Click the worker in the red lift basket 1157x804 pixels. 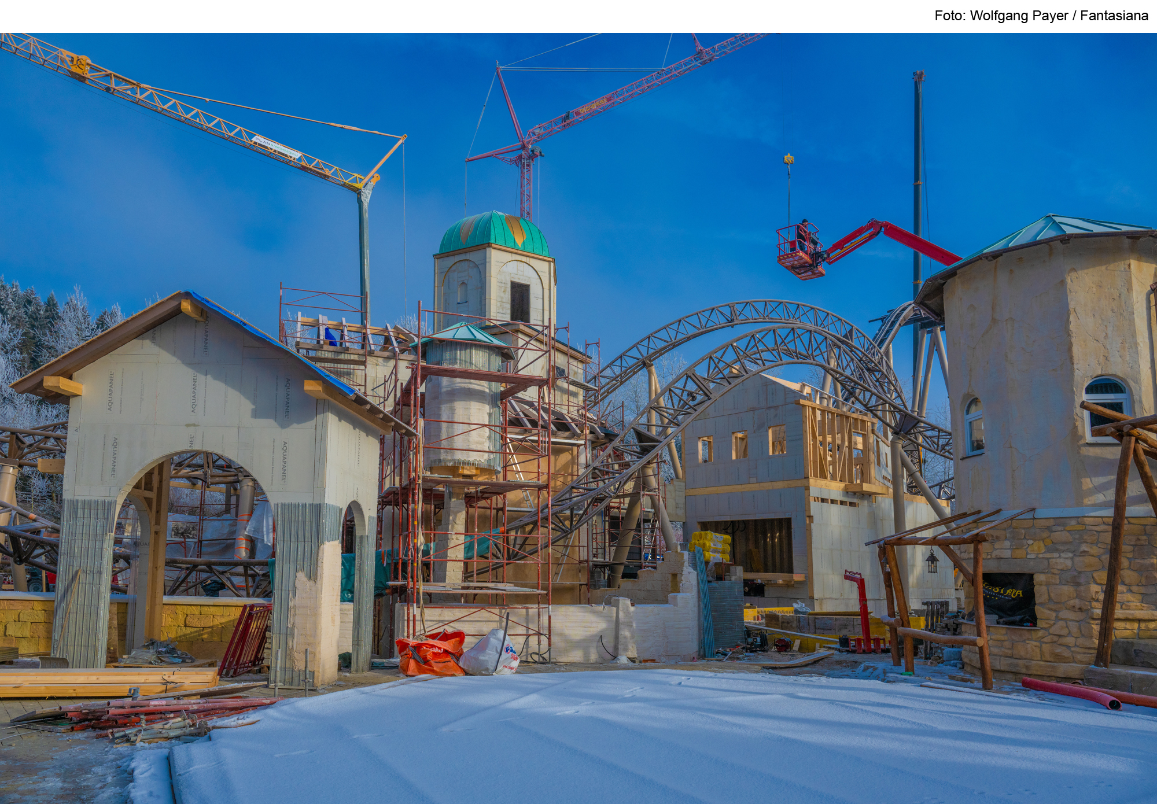point(804,235)
